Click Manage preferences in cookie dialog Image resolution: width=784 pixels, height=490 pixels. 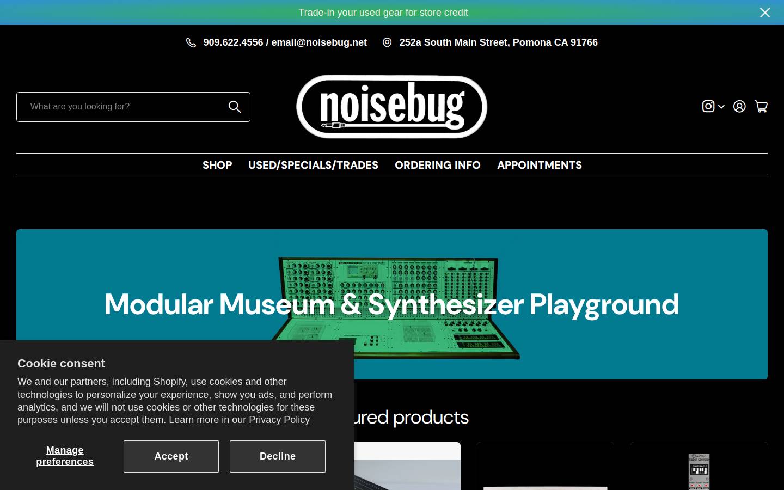[65, 456]
